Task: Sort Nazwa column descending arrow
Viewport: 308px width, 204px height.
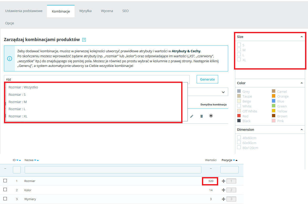Action: [x=35, y=160]
